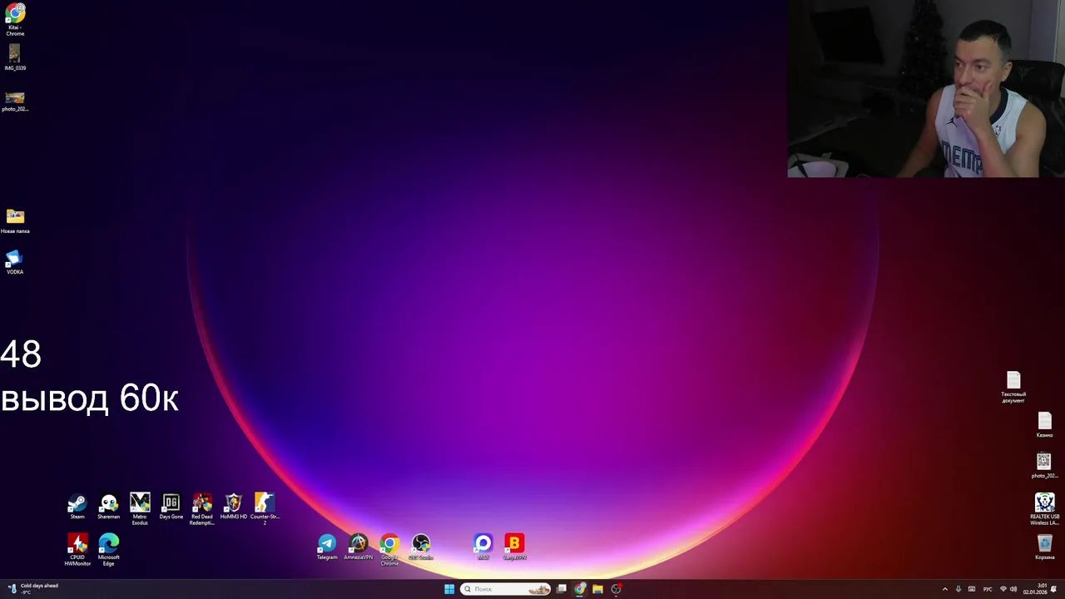The height and width of the screenshot is (599, 1065).
Task: Switch to Chrome in the taskbar
Action: click(580, 589)
